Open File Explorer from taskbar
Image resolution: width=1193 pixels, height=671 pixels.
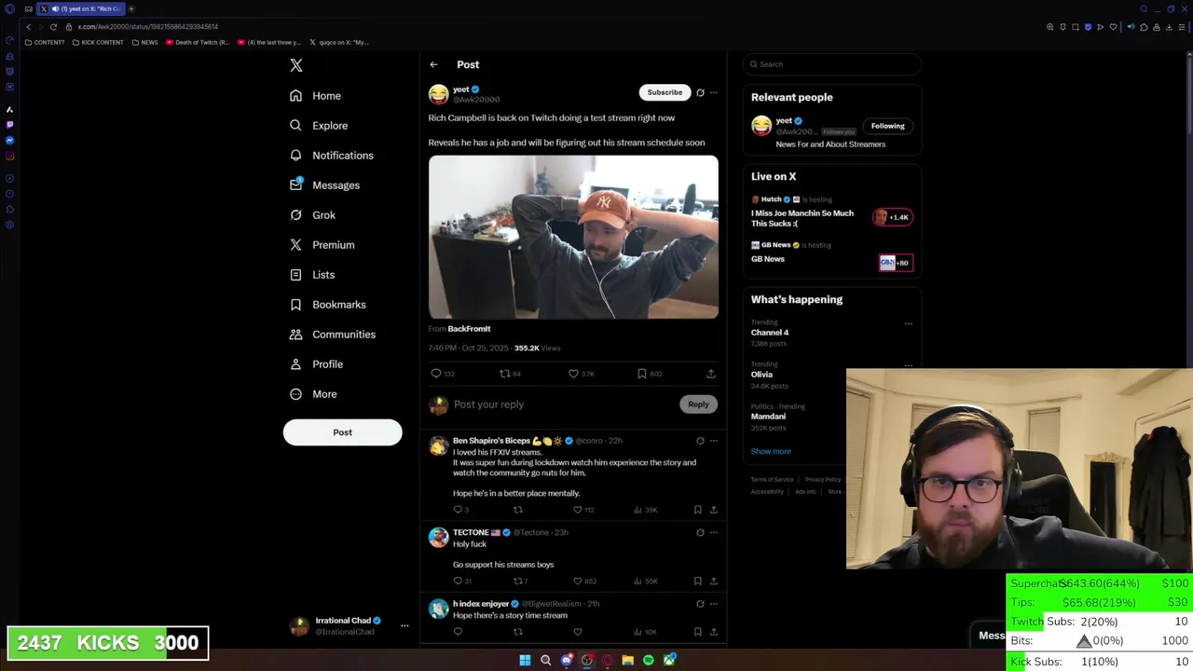pyautogui.click(x=627, y=660)
